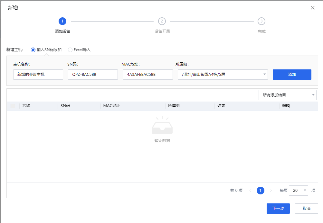
Task: Click the blue 添加 button
Action: [292, 75]
